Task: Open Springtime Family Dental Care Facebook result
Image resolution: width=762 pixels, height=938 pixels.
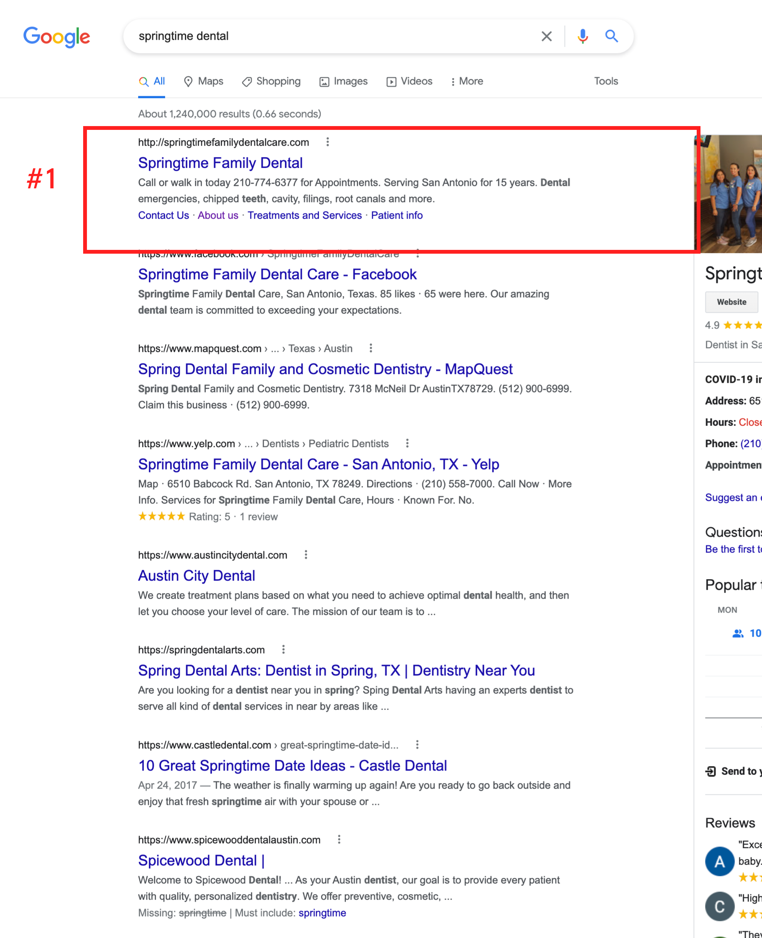Action: [277, 274]
